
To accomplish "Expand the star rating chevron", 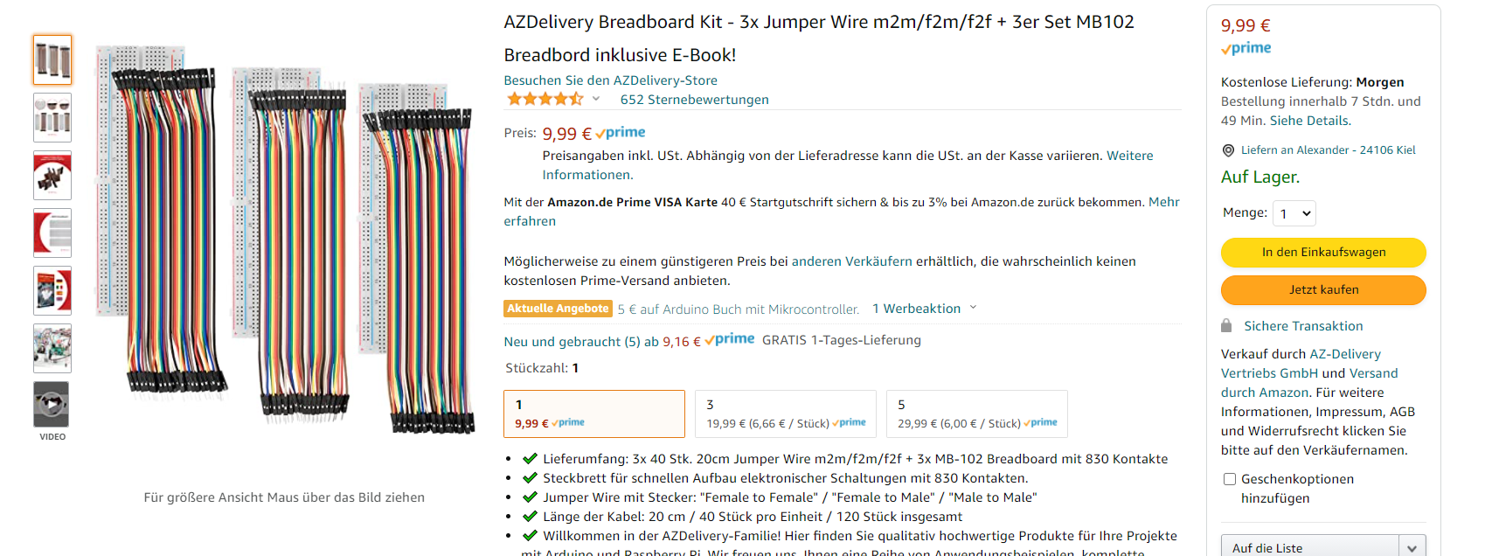I will [596, 99].
